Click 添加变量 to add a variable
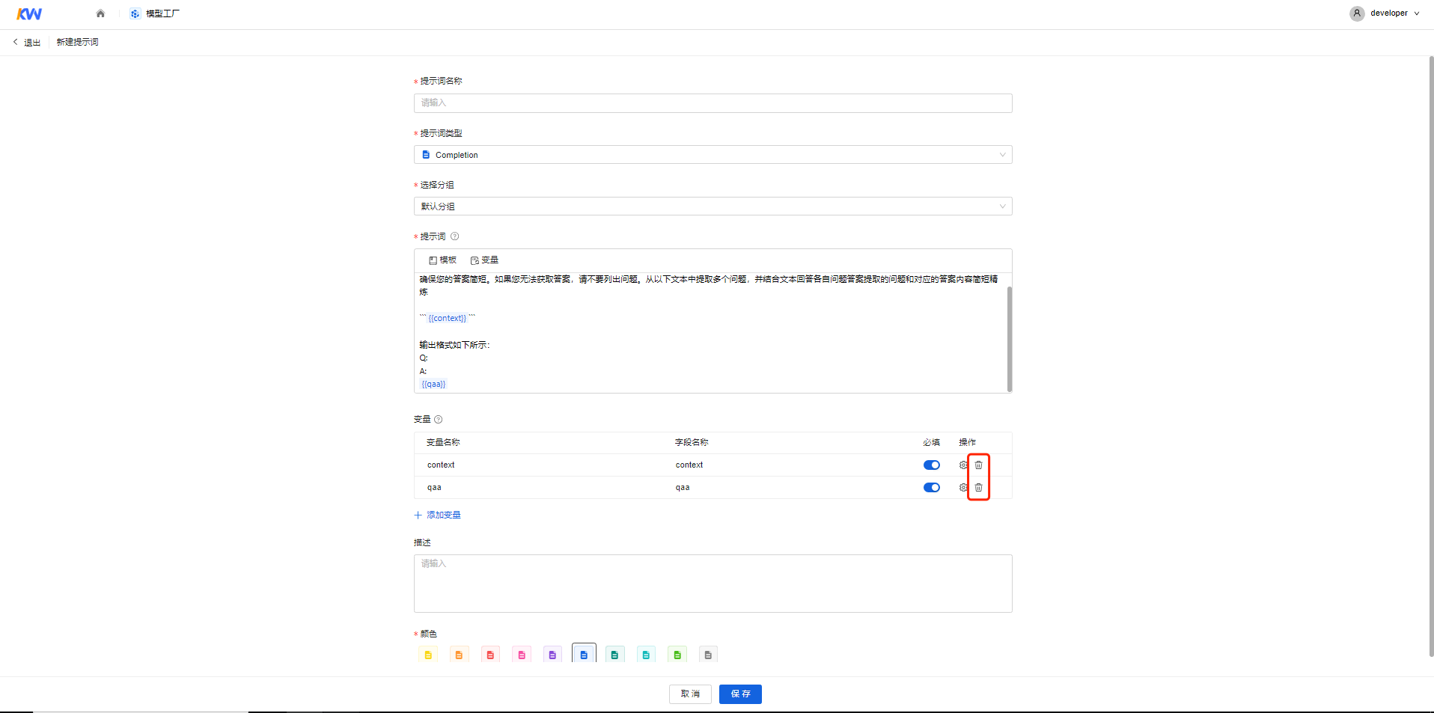This screenshot has height=713, width=1434. tap(438, 515)
